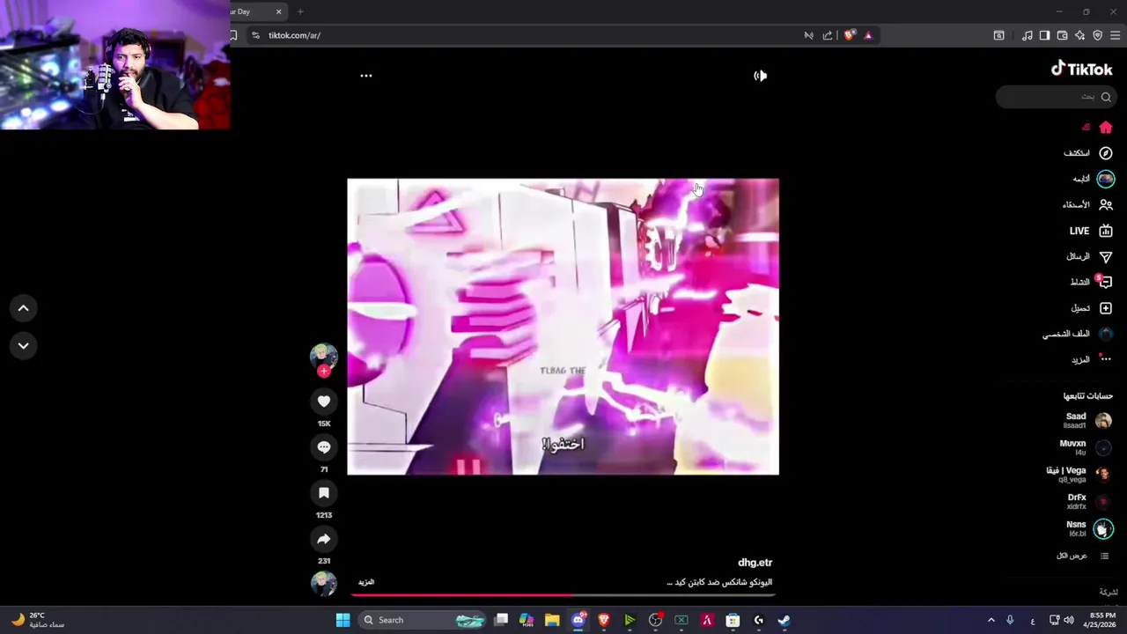
Task: Open followed account DrFx
Action: 1090,501
